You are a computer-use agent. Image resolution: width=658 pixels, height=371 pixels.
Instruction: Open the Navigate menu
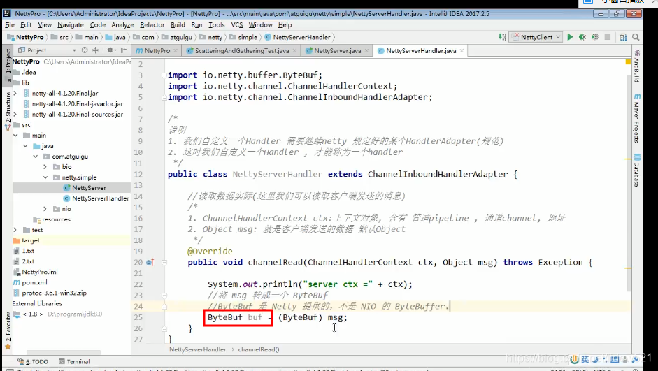(71, 24)
